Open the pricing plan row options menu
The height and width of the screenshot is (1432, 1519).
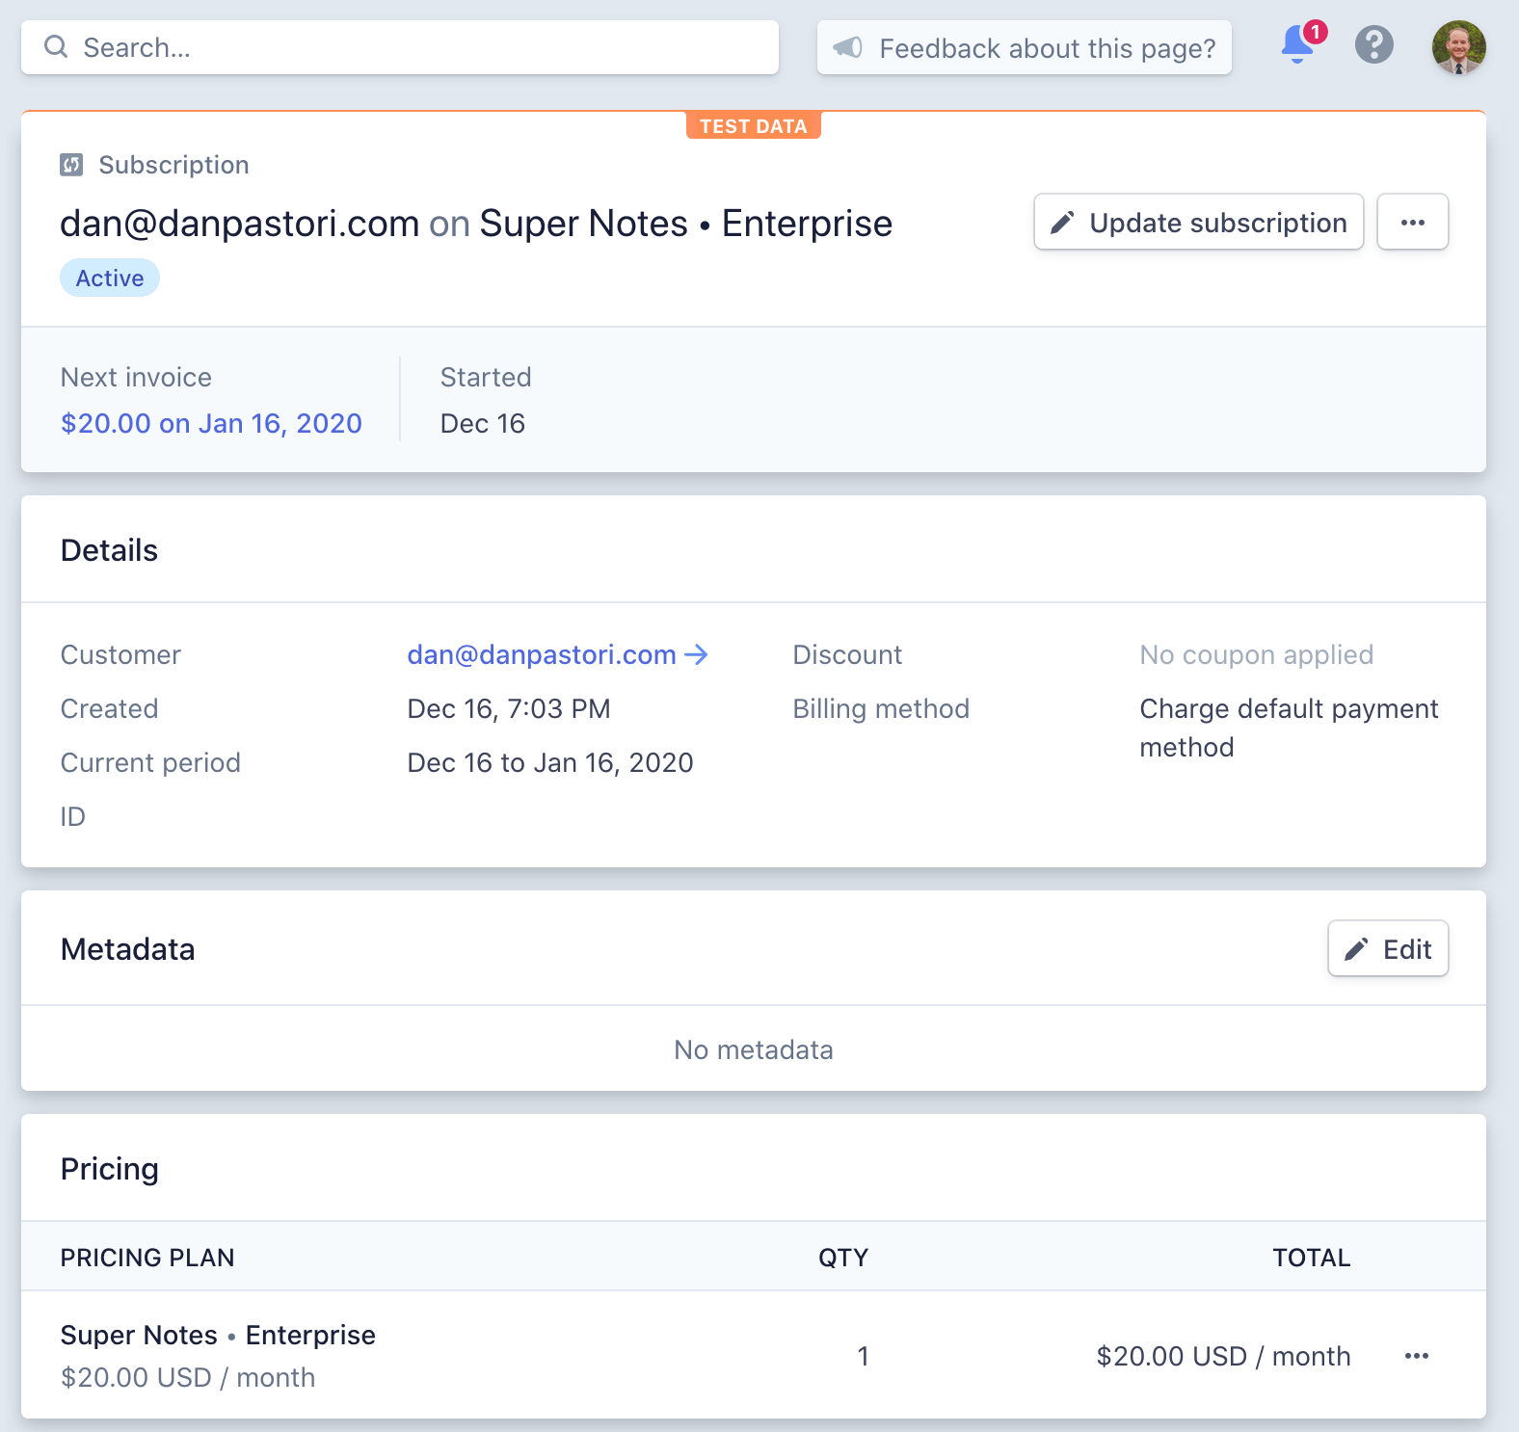1416,1356
